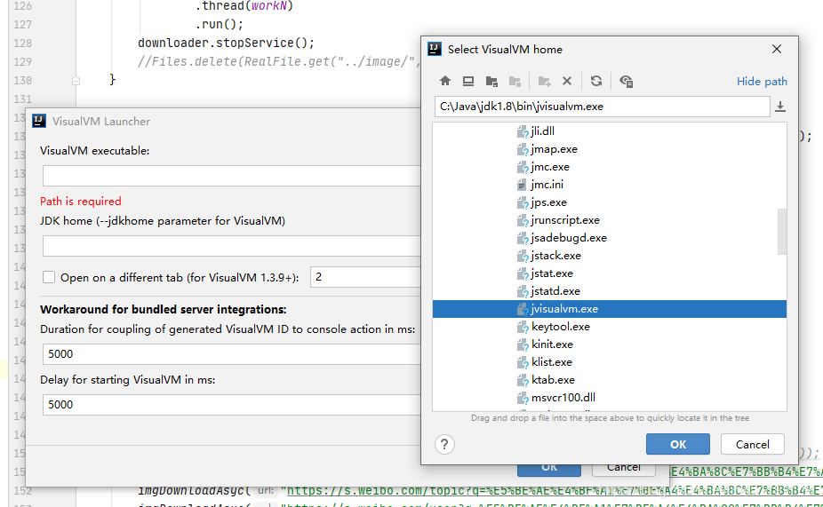Enable Open on a different tab checkbox

click(49, 277)
